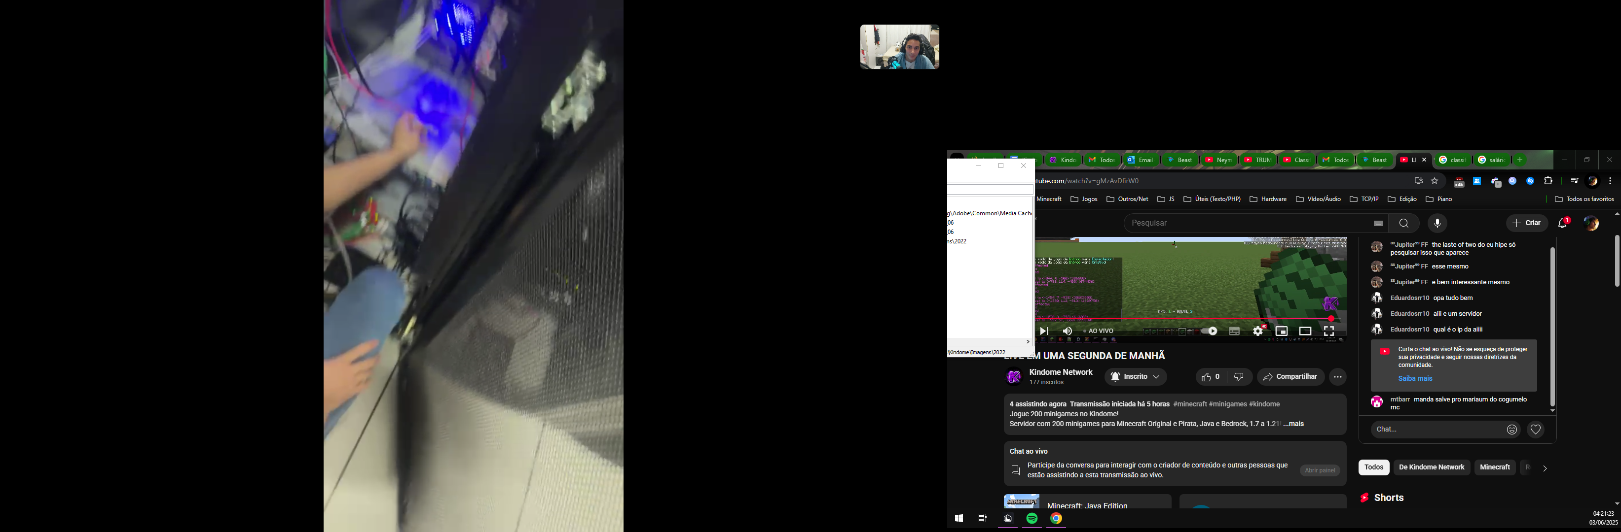Enter fullscreen video mode
The width and height of the screenshot is (1621, 532).
point(1329,331)
